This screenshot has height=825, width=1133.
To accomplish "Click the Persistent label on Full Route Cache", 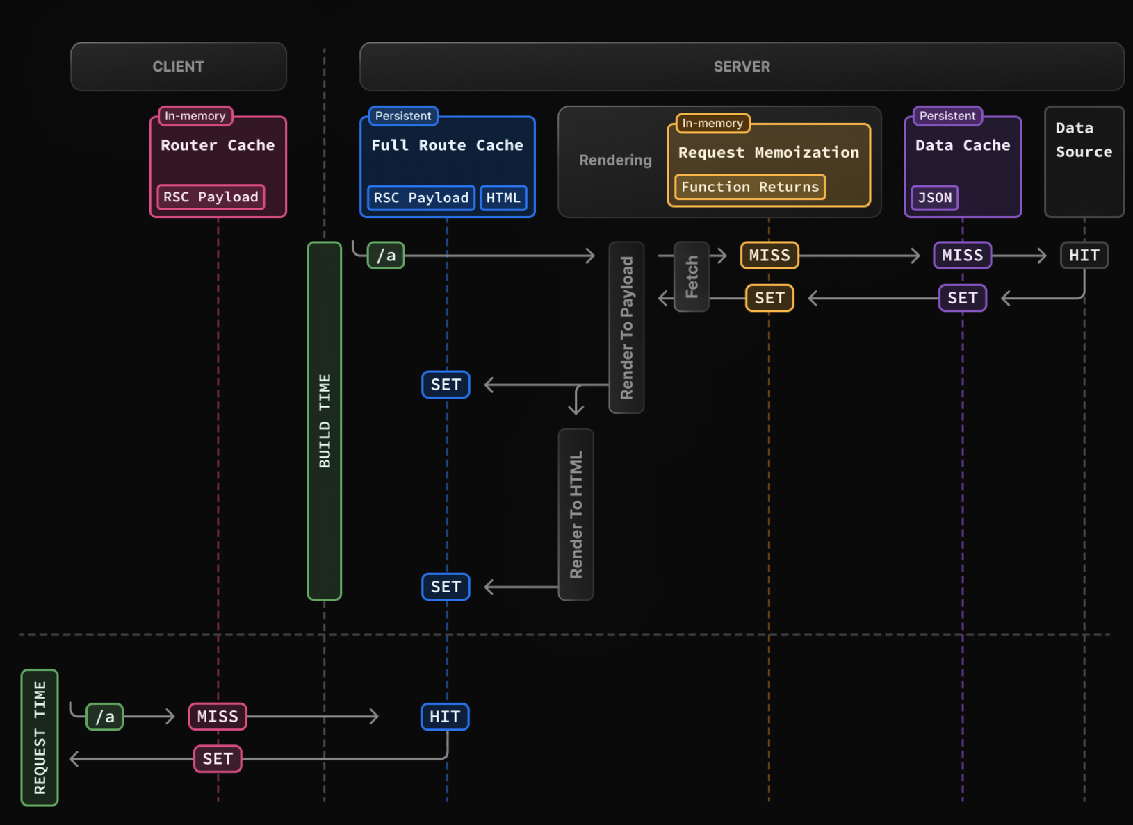I will [403, 116].
